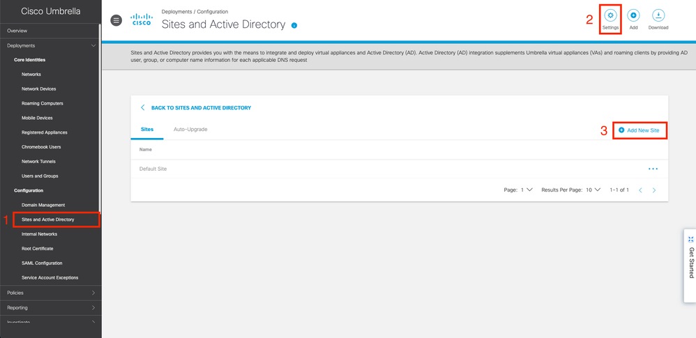Go to previous page arrow
Image resolution: width=696 pixels, height=338 pixels.
coord(640,190)
